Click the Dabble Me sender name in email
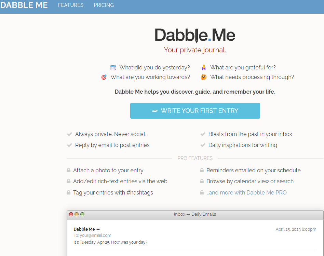This screenshot has width=324, height=256. 84,229
